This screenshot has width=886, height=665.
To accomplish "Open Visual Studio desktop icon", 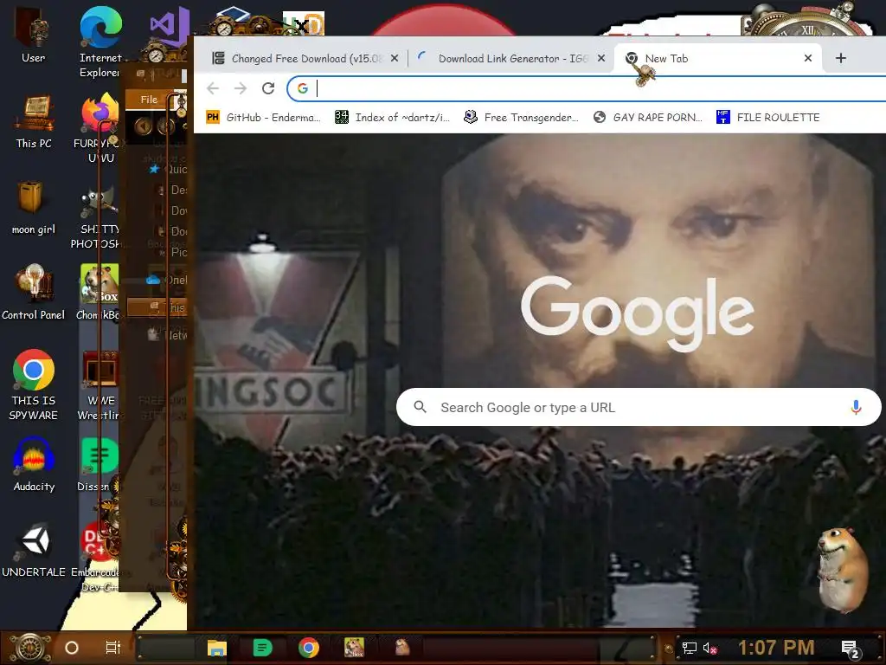I will tap(169, 27).
